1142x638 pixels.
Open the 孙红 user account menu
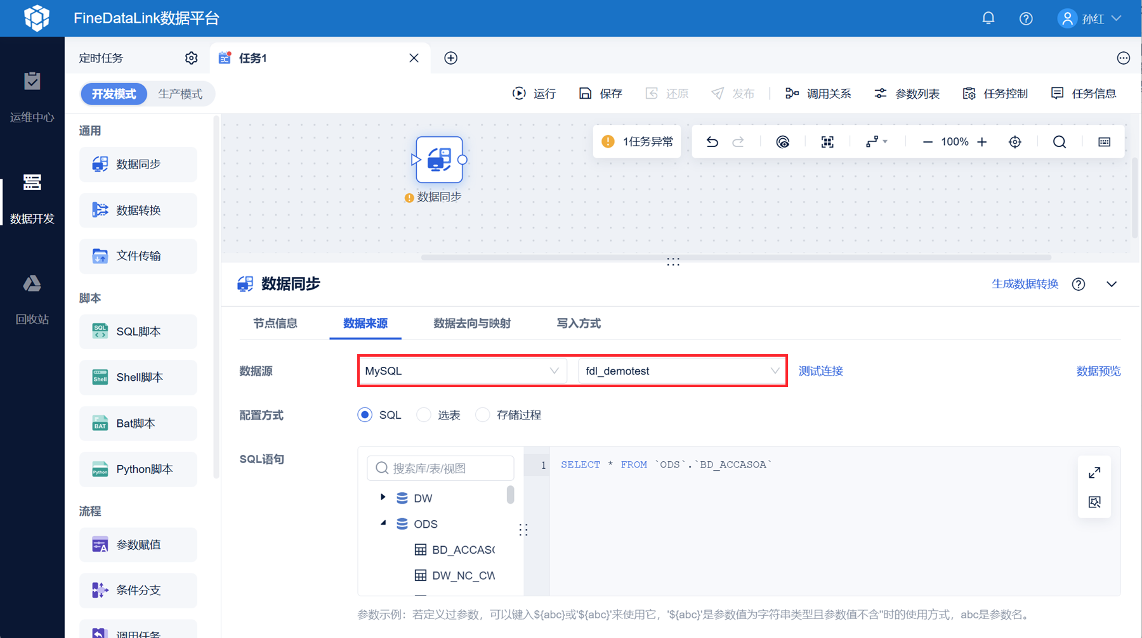tap(1089, 18)
